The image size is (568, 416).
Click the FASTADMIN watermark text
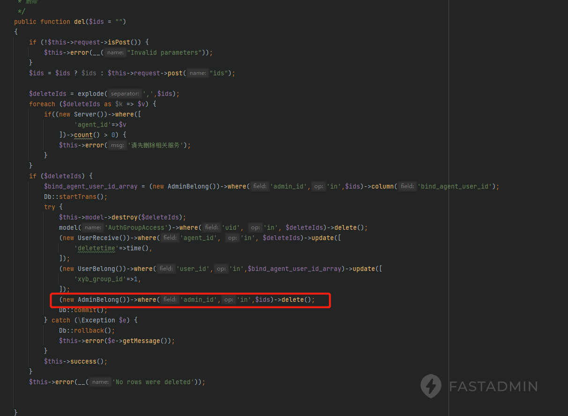click(493, 387)
